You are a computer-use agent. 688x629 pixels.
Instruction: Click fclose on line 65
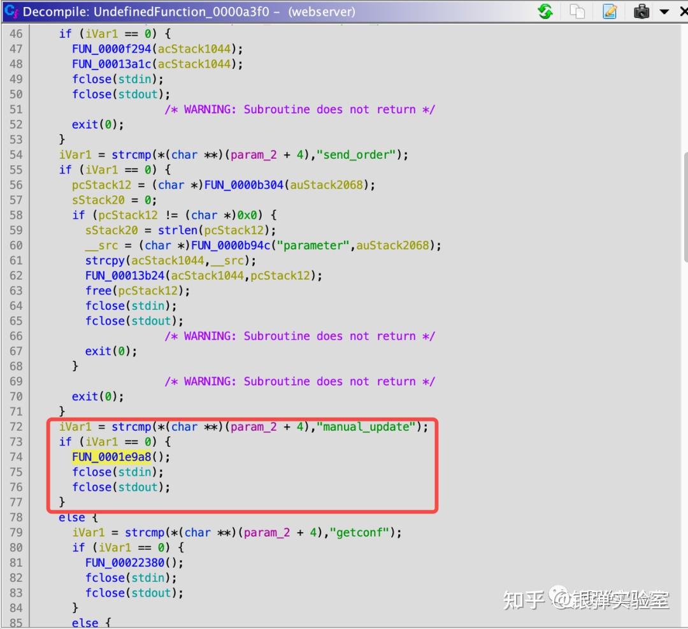coord(105,321)
